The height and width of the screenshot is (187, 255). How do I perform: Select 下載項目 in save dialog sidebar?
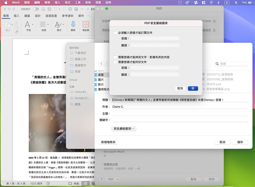(78, 53)
